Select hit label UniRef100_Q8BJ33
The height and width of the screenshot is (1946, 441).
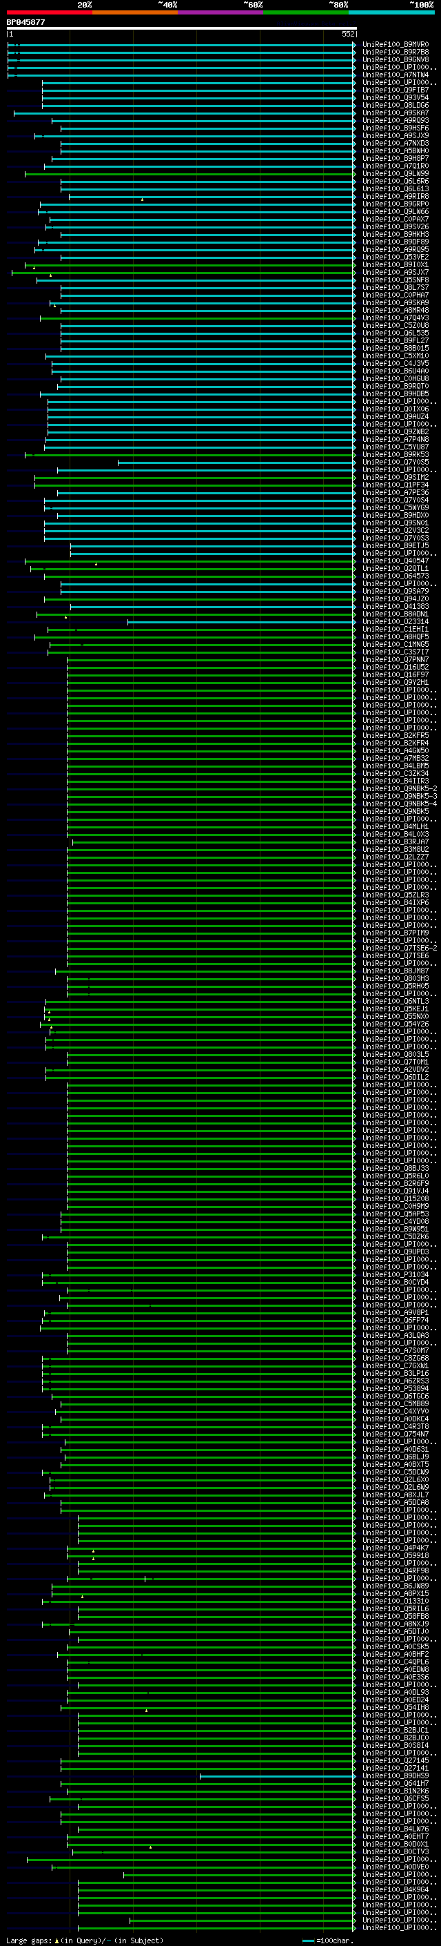click(x=396, y=1169)
